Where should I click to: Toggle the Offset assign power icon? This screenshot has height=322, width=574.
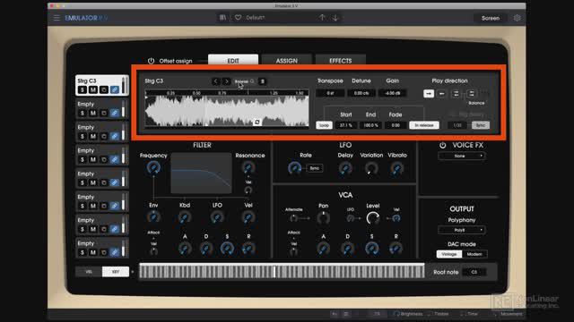click(151, 61)
